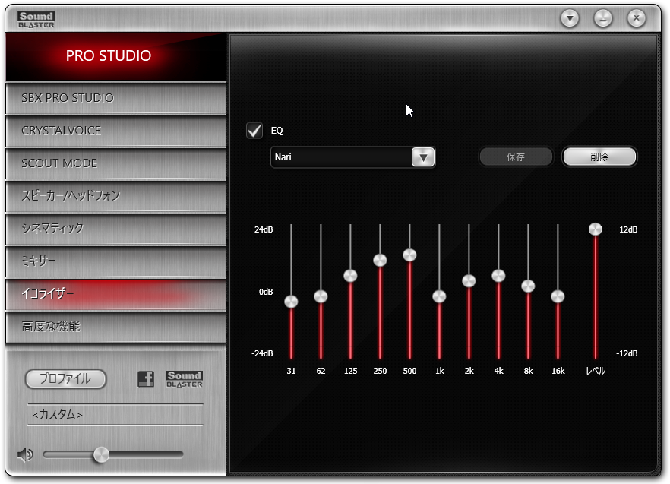The width and height of the screenshot is (670, 484).
Task: Open スピーカー/ヘッドフォン settings
Action: (x=115, y=196)
